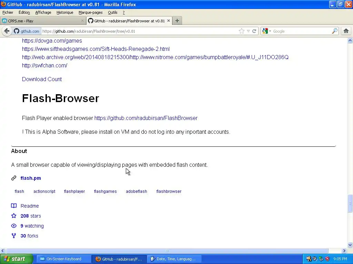Click the vertical scrollbar down arrow

tap(350, 245)
